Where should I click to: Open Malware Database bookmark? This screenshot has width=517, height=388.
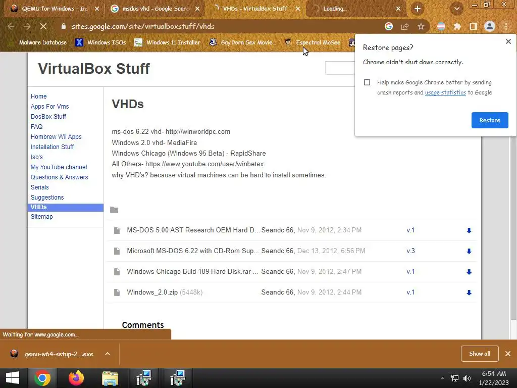[38, 42]
